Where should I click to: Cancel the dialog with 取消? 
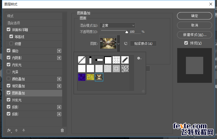tap(195, 25)
